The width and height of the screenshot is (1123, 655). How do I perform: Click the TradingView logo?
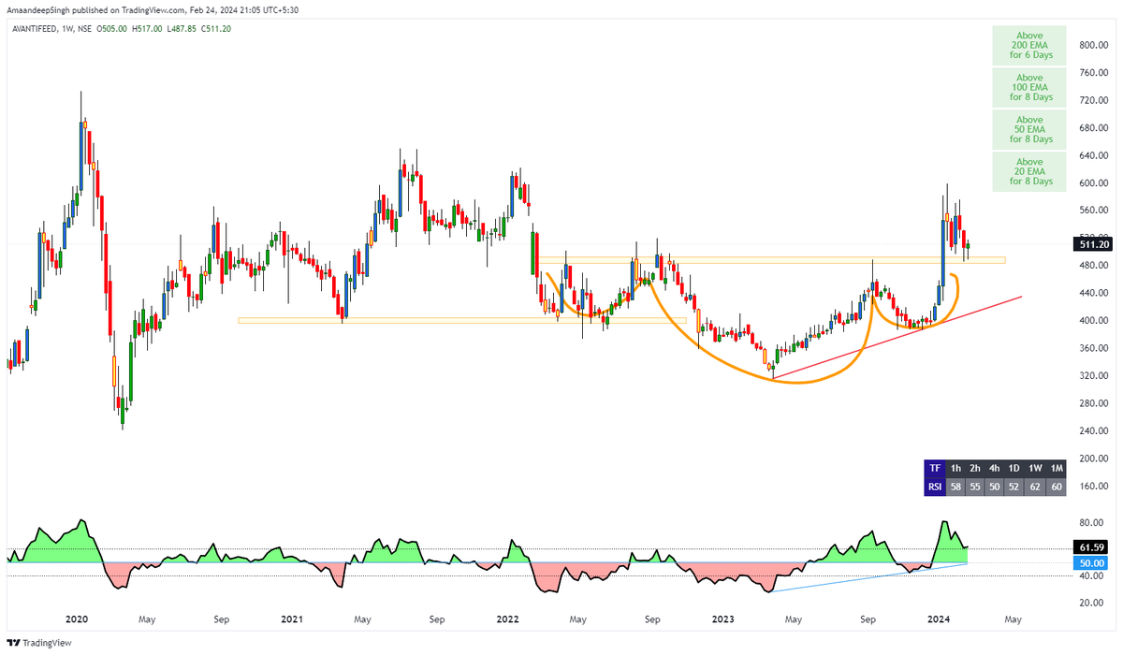click(x=39, y=643)
